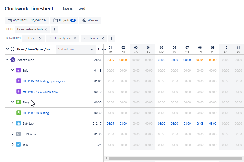Expand the Sub-task group
This screenshot has width=244, height=162.
click(13, 123)
